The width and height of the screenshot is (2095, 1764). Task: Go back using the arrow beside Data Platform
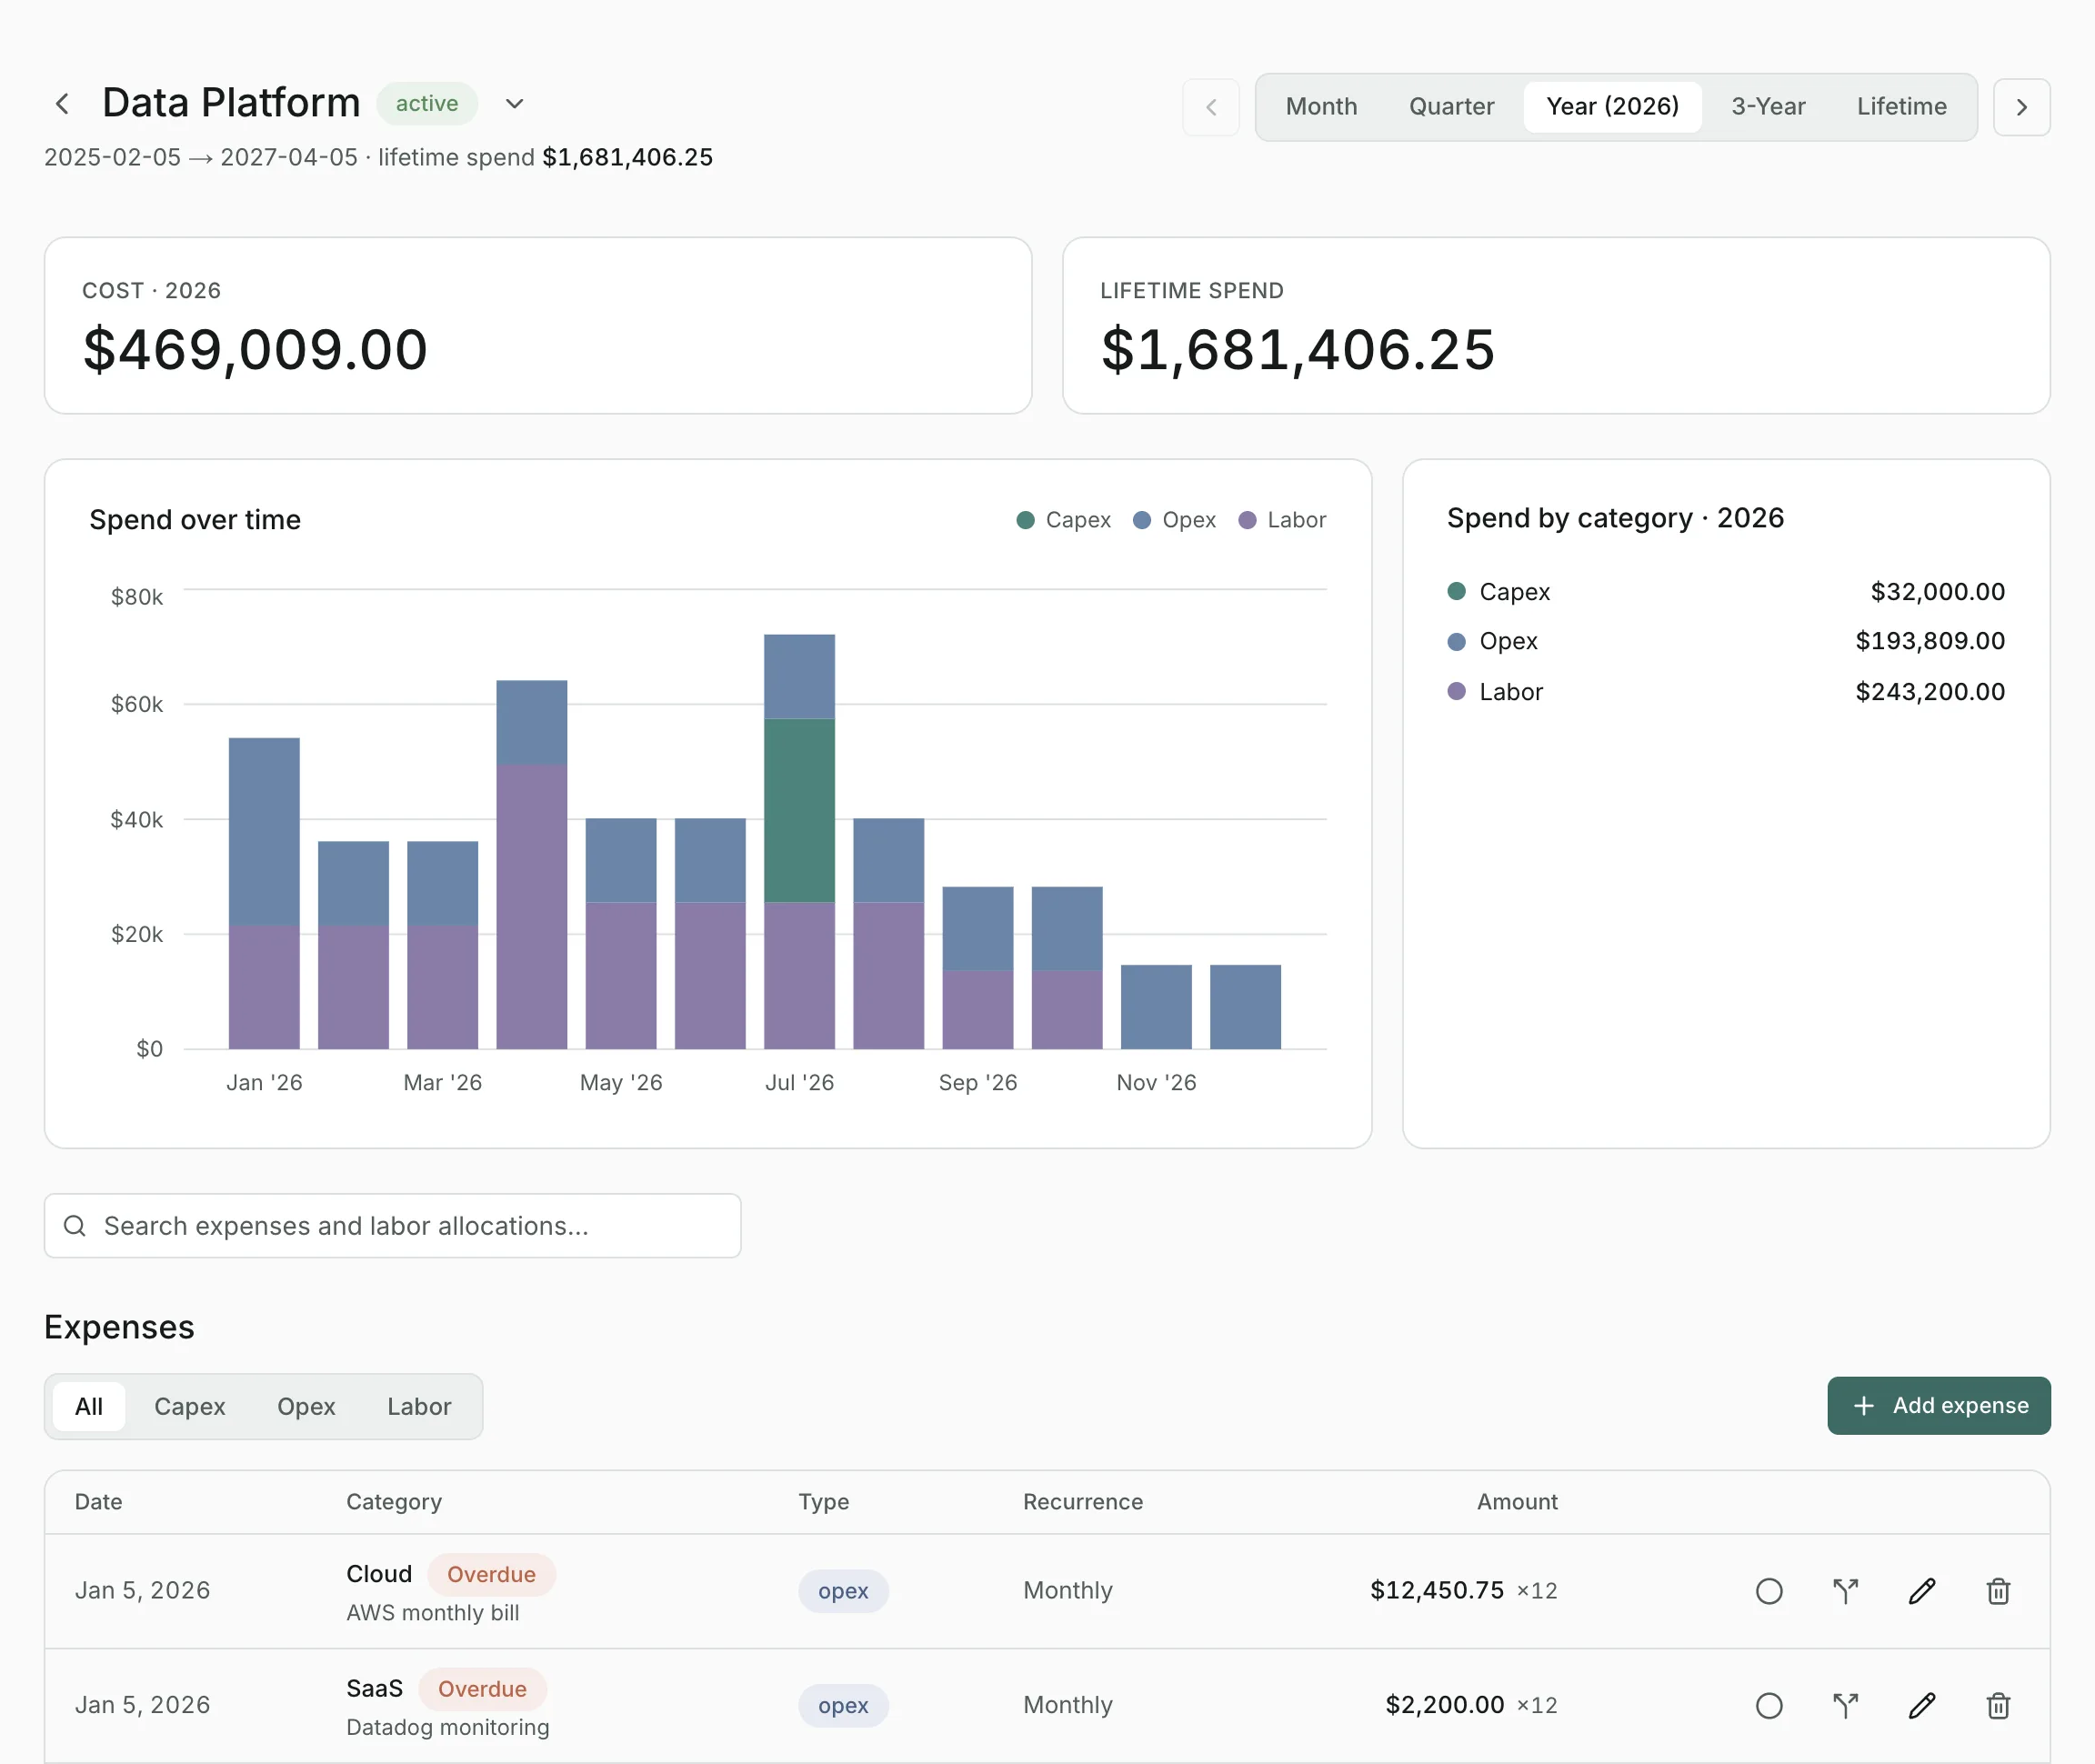click(x=62, y=104)
